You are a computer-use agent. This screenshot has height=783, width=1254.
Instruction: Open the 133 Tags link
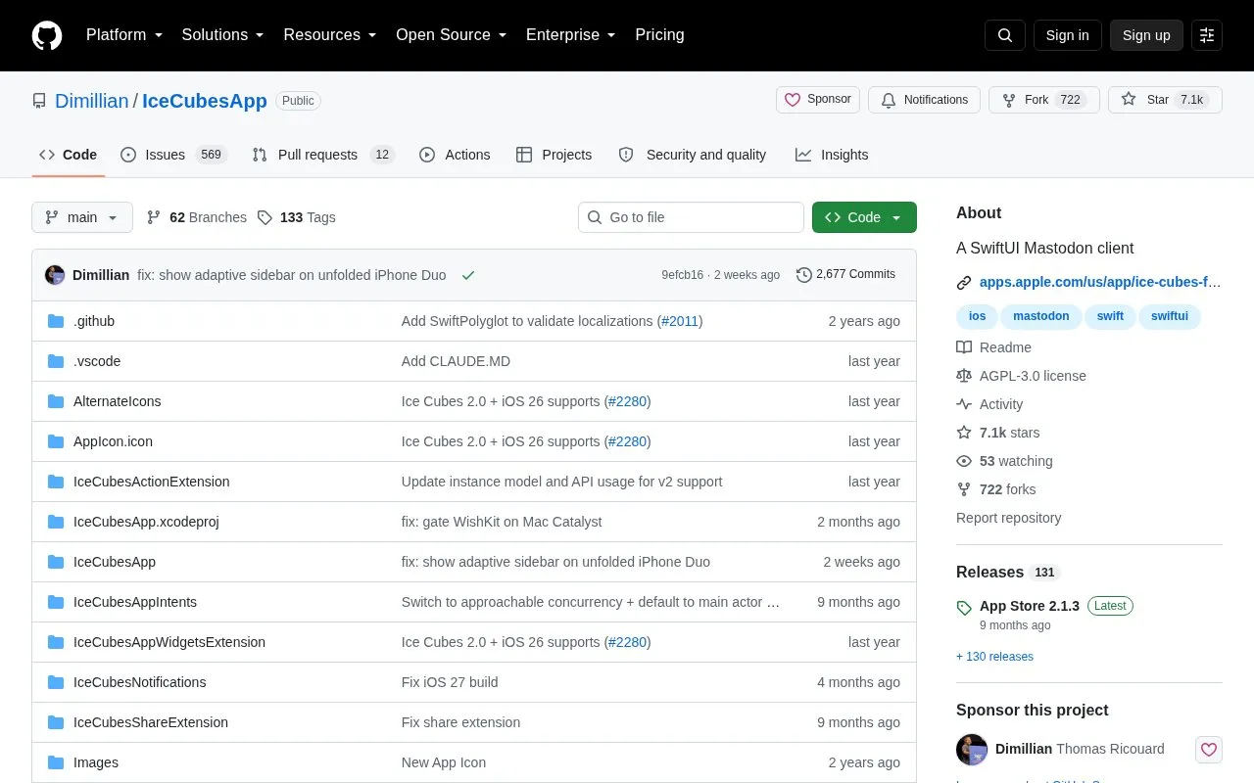[296, 217]
